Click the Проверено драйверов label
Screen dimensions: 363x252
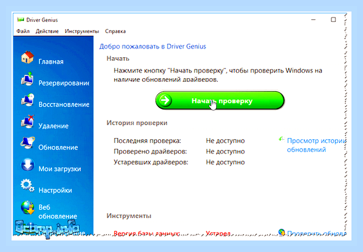point(150,151)
